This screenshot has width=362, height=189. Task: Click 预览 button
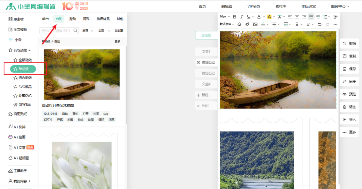point(349,94)
